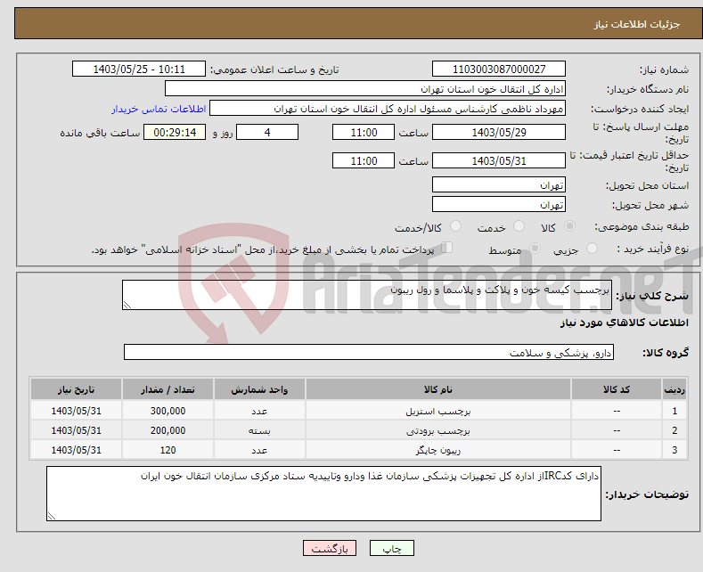Click unit cell بسته
Viewport: 703px width, 572px height.
pyautogui.click(x=259, y=430)
